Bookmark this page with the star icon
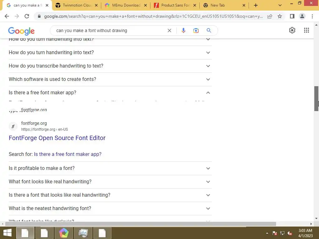This screenshot has height=239, width=319. coord(280,16)
